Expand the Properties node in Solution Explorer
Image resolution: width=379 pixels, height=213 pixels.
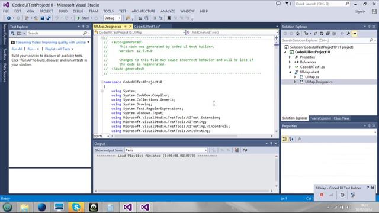[290, 57]
